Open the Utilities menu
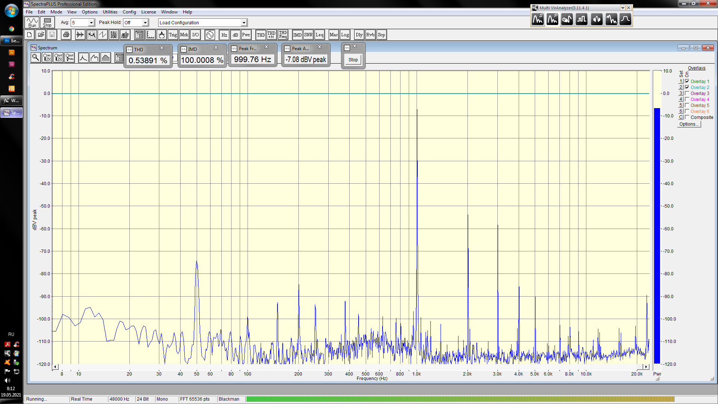718x404 pixels. (110, 12)
